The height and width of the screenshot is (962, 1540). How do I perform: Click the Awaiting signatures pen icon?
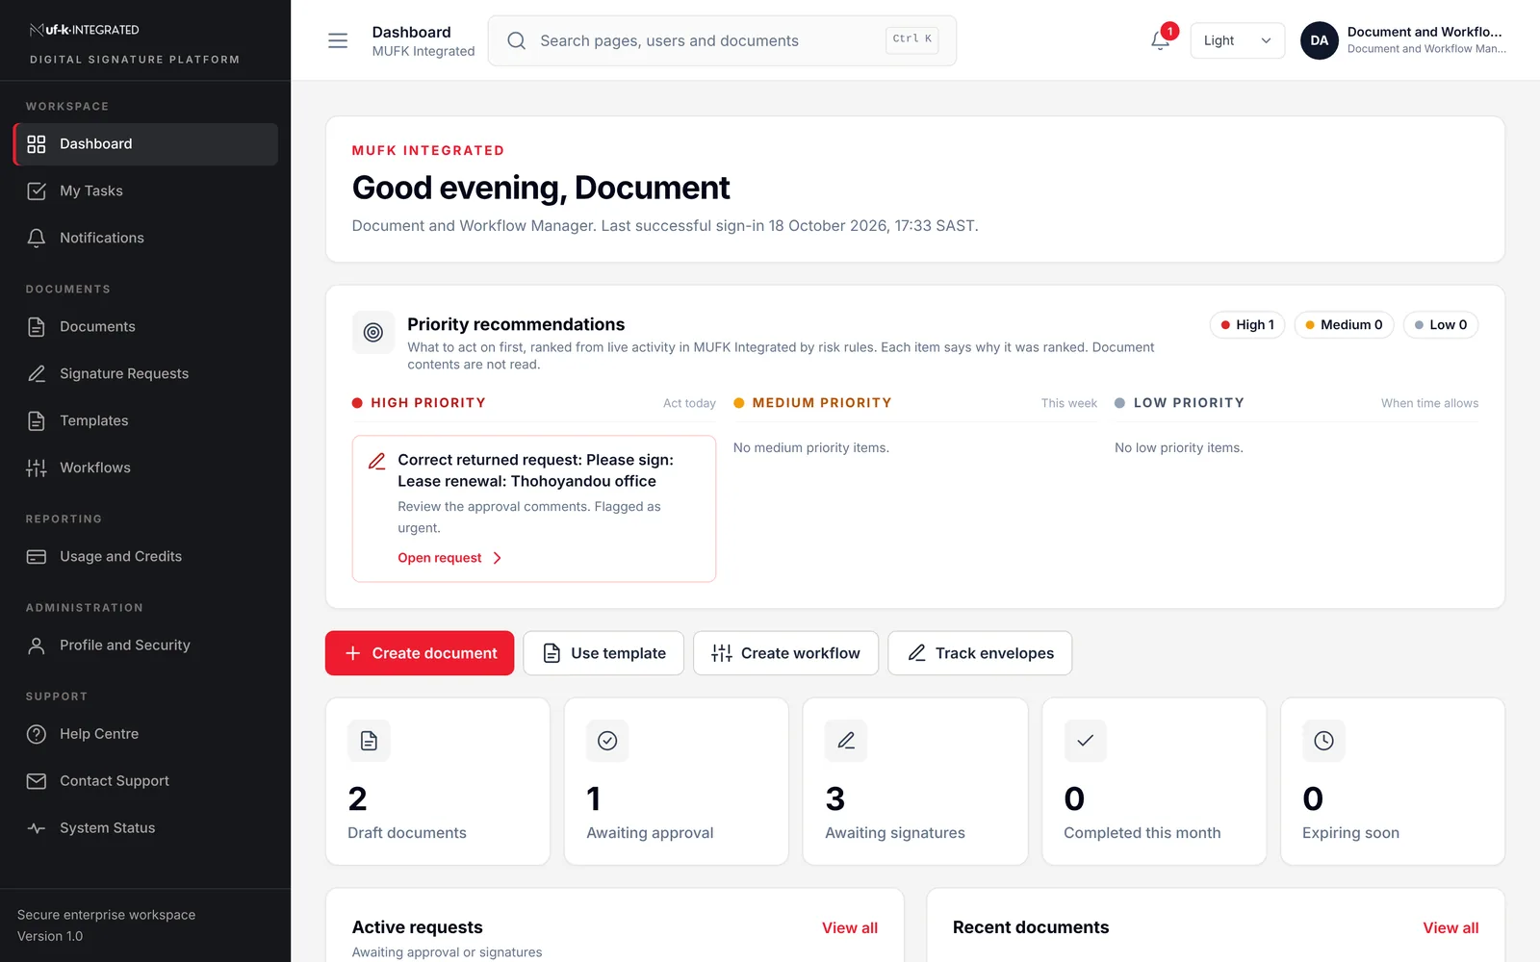coord(846,741)
